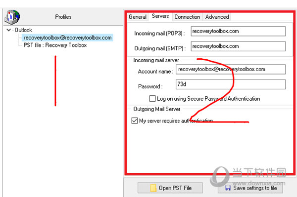The height and width of the screenshot is (197, 297).
Task: Select the recoverytoolbox@recoverytoolbox.com profile
Action: coord(68,38)
